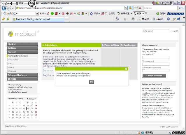Click the browser Back arrow button
186x135 pixels.
click(4, 8)
